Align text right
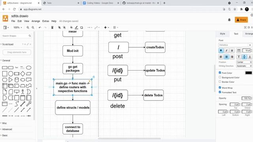Viewport: 253px width, 142px height. pos(232,57)
